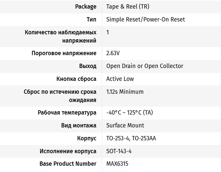Click the "Количество наблюдаемых напряжений" label

[x=61, y=36]
